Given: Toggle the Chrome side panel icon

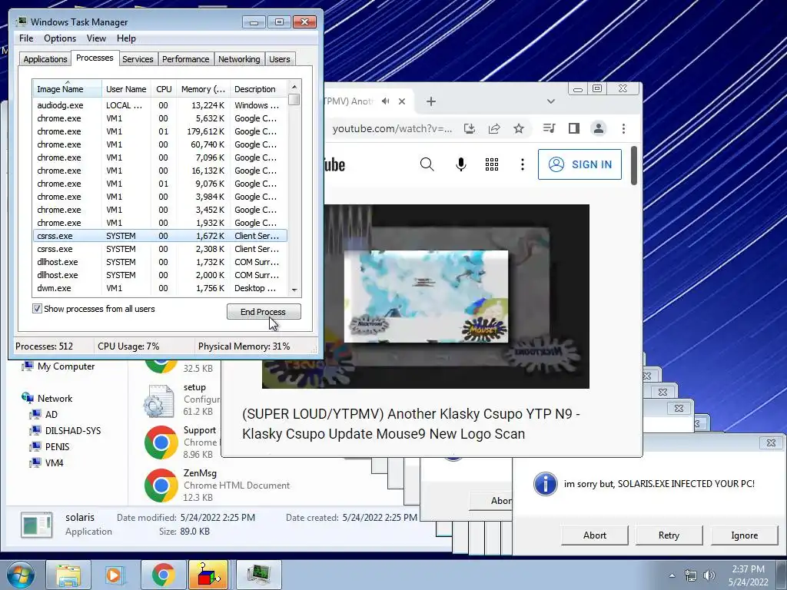Looking at the screenshot, I should pyautogui.click(x=573, y=129).
